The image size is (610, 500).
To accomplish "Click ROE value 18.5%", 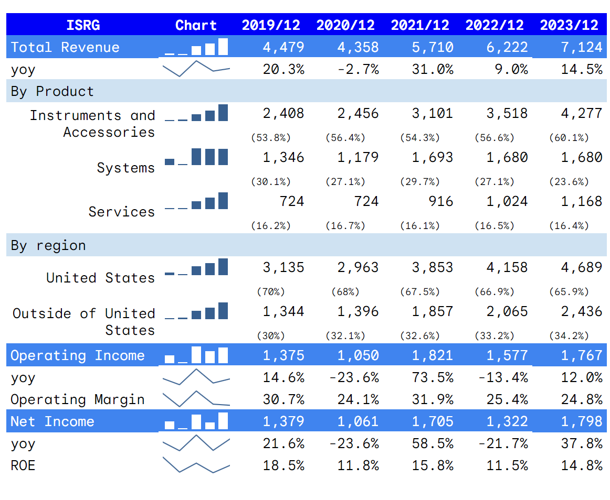I will tap(283, 465).
